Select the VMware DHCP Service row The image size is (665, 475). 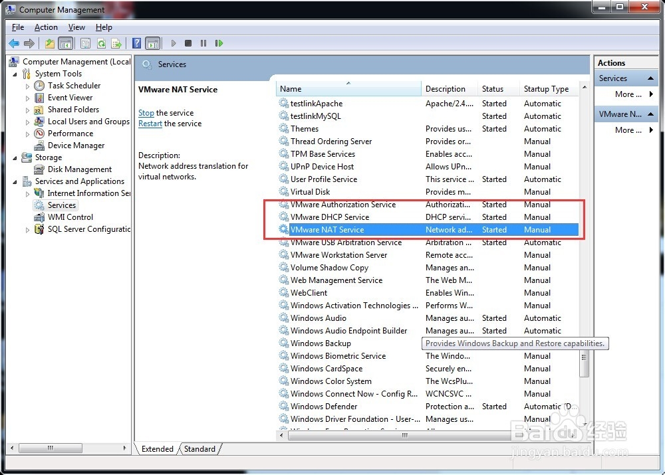(428, 217)
